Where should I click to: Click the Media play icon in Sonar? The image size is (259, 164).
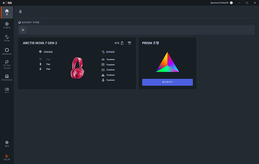pyautogui.click(x=103, y=70)
